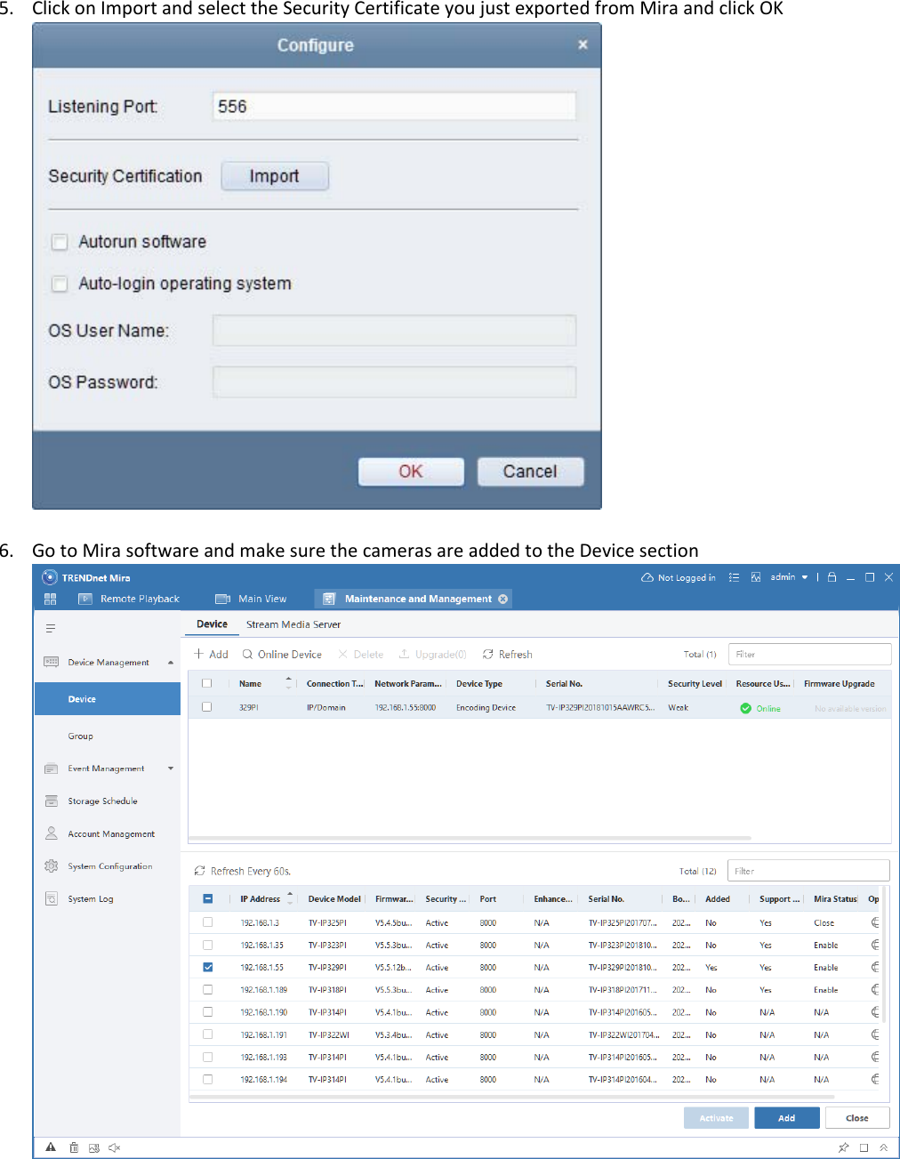Type in the device Filter field
This screenshot has width=900, height=1159.
[x=808, y=654]
